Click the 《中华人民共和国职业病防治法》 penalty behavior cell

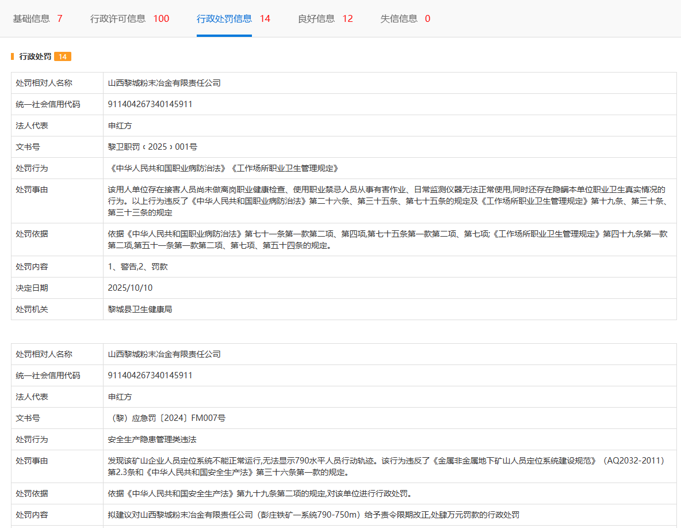[x=223, y=168]
